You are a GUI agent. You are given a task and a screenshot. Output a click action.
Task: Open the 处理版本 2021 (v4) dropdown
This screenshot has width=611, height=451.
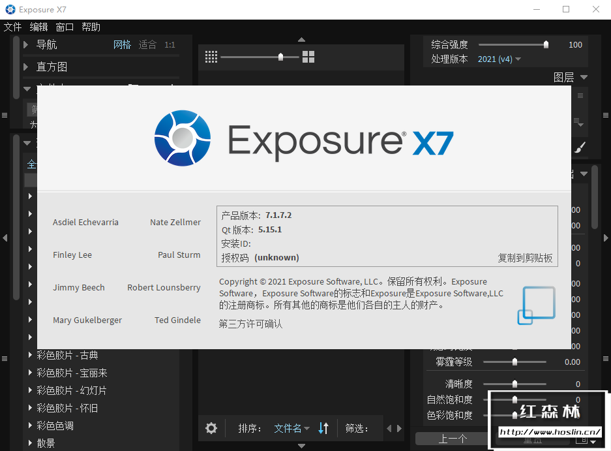(x=499, y=59)
